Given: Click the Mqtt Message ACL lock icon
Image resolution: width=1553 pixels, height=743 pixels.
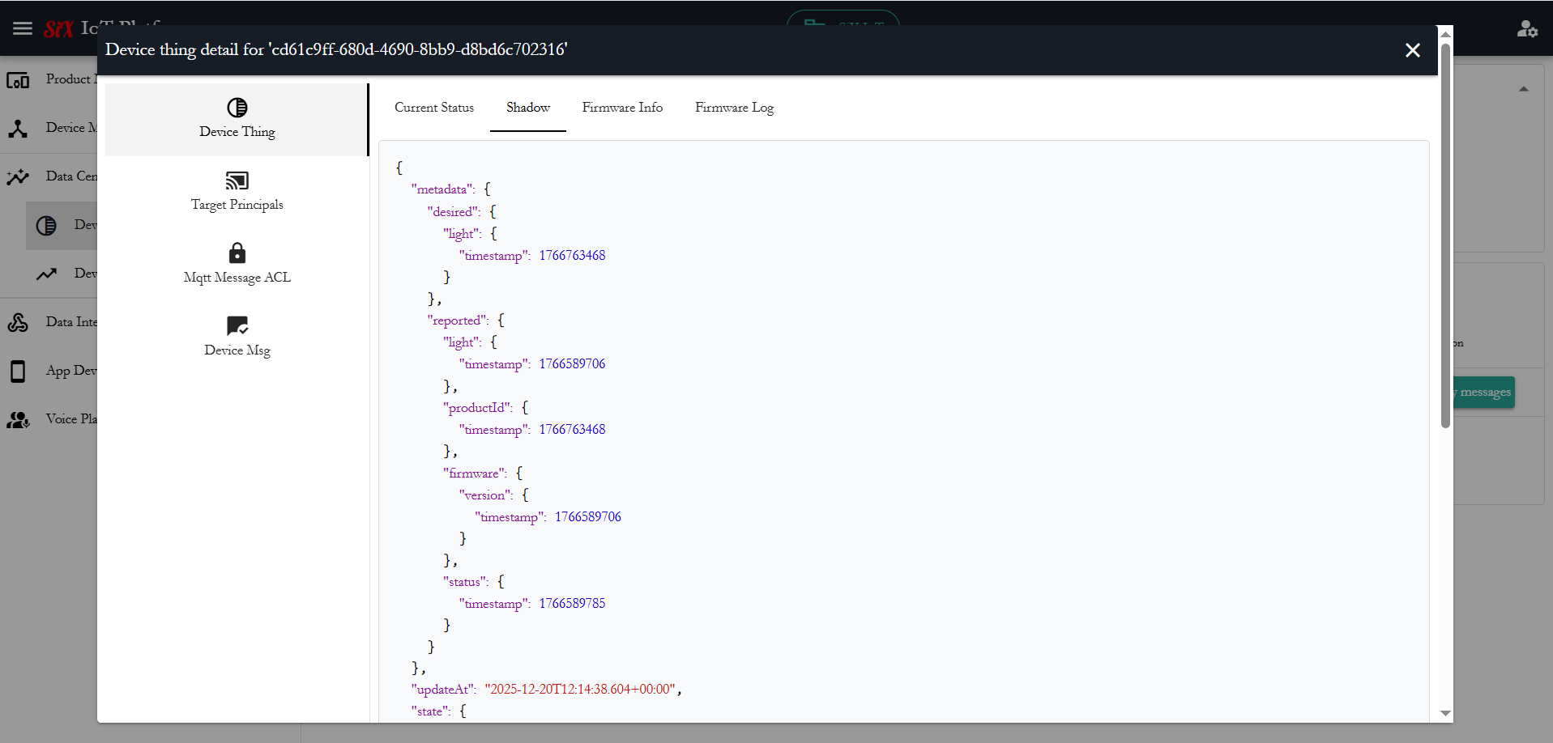Looking at the screenshot, I should pyautogui.click(x=237, y=253).
